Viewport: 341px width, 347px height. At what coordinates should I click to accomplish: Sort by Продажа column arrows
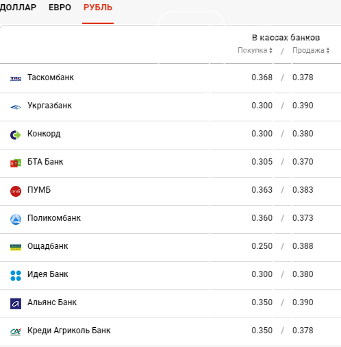pyautogui.click(x=328, y=50)
